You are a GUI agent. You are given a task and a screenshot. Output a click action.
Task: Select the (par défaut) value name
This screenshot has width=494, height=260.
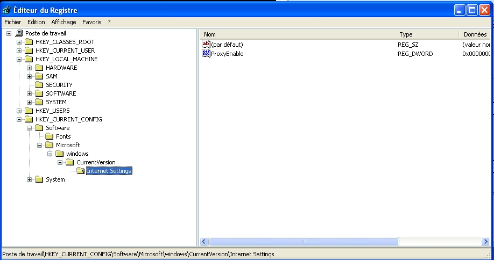point(227,45)
